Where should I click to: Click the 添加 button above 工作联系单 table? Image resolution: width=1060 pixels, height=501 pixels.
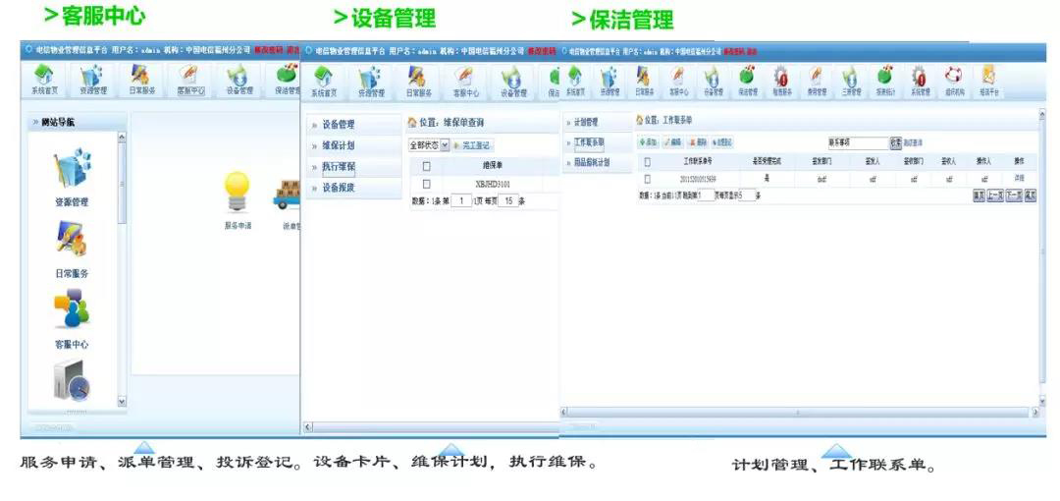pos(648,142)
